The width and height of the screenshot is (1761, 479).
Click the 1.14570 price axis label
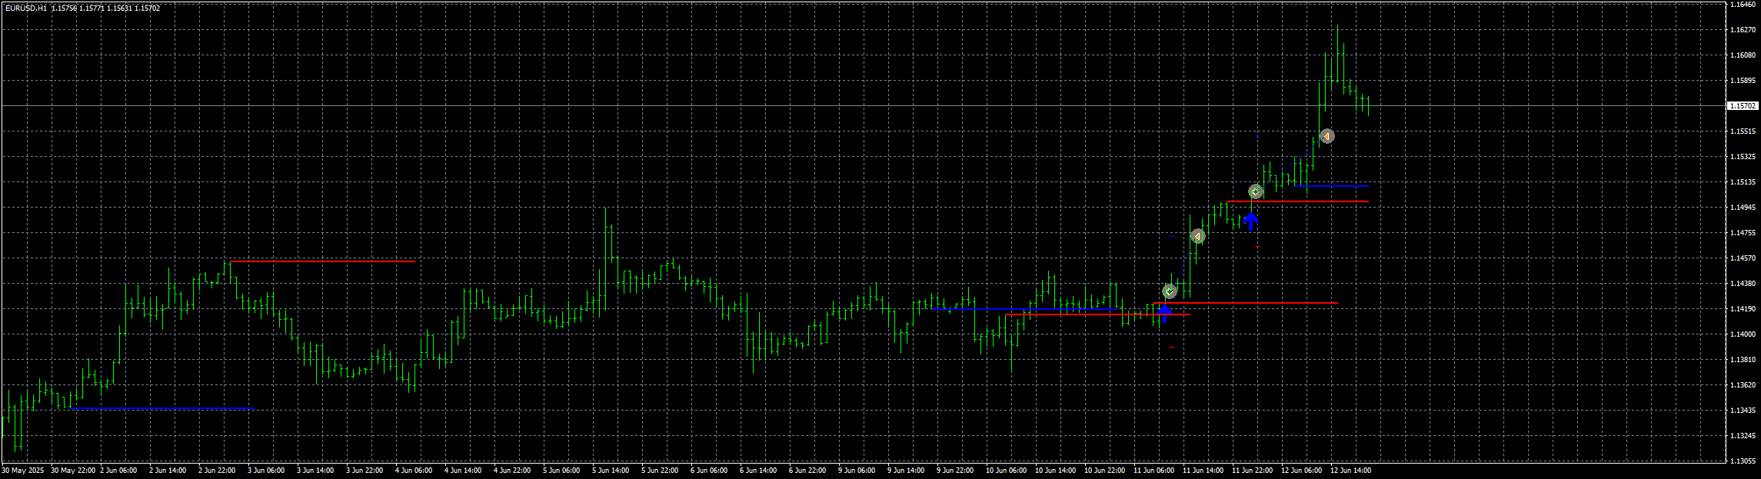1742,258
